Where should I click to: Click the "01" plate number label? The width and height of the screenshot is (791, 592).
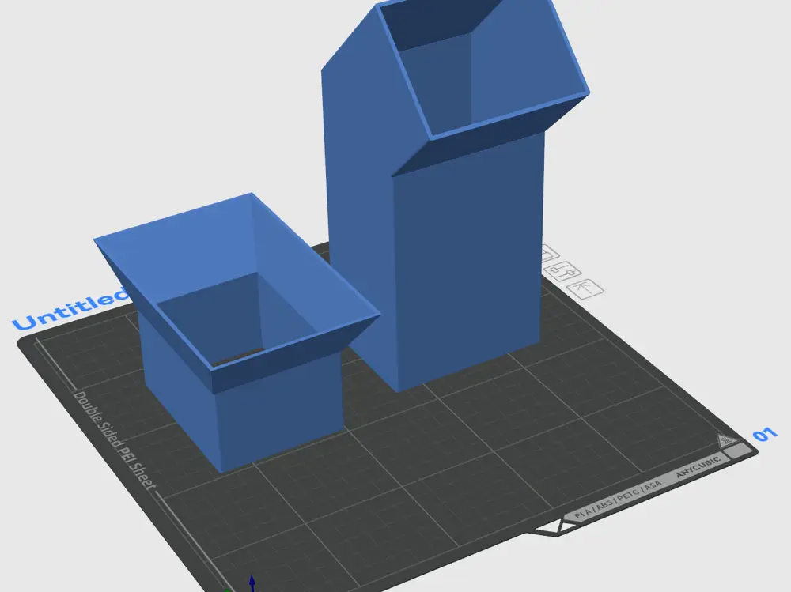[765, 434]
